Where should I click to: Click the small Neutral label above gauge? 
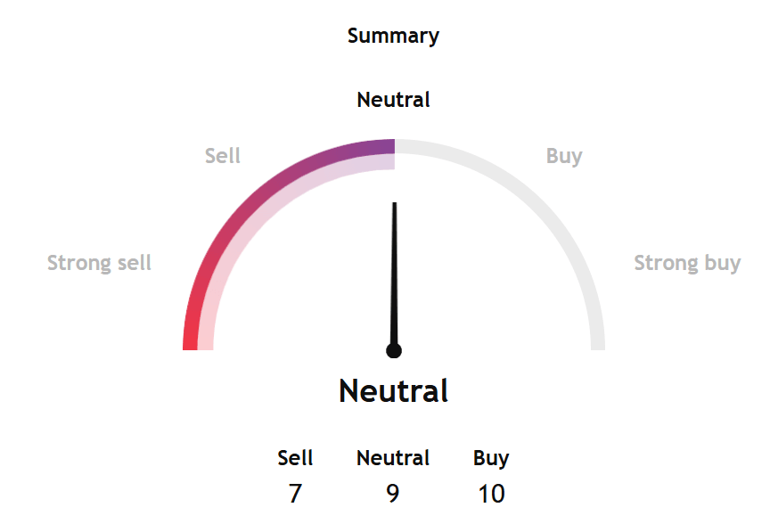click(x=393, y=100)
